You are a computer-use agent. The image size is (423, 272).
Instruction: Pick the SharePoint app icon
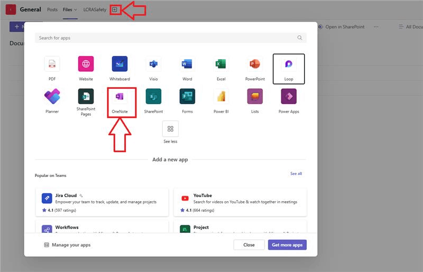(x=153, y=96)
